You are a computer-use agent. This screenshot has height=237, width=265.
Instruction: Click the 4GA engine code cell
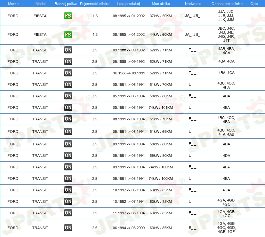(226, 190)
